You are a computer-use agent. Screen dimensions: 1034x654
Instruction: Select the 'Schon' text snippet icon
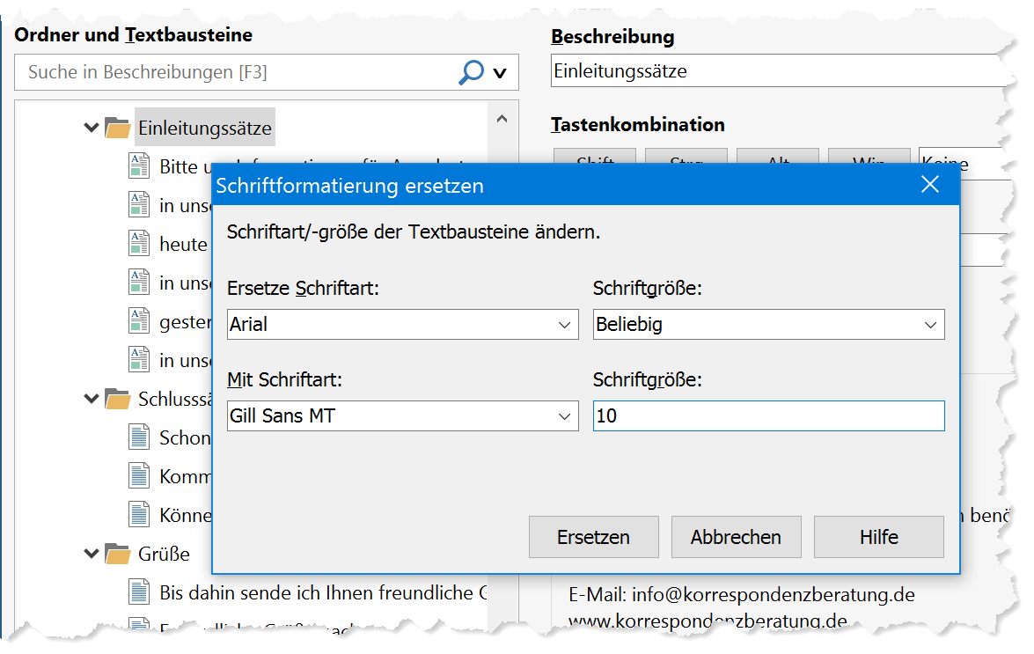point(138,437)
